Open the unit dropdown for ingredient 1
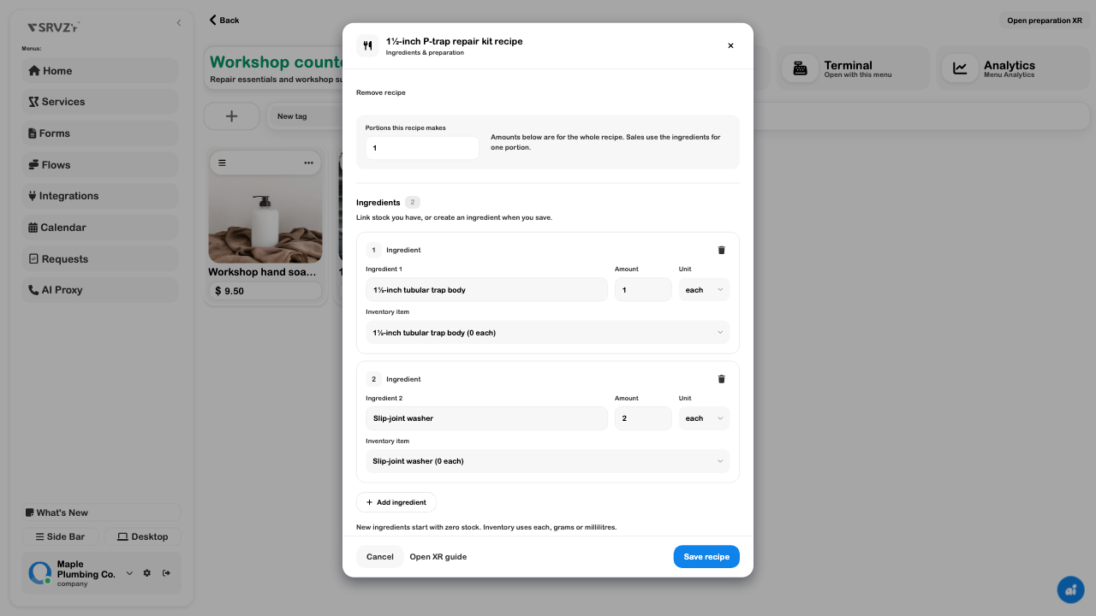 coord(704,290)
